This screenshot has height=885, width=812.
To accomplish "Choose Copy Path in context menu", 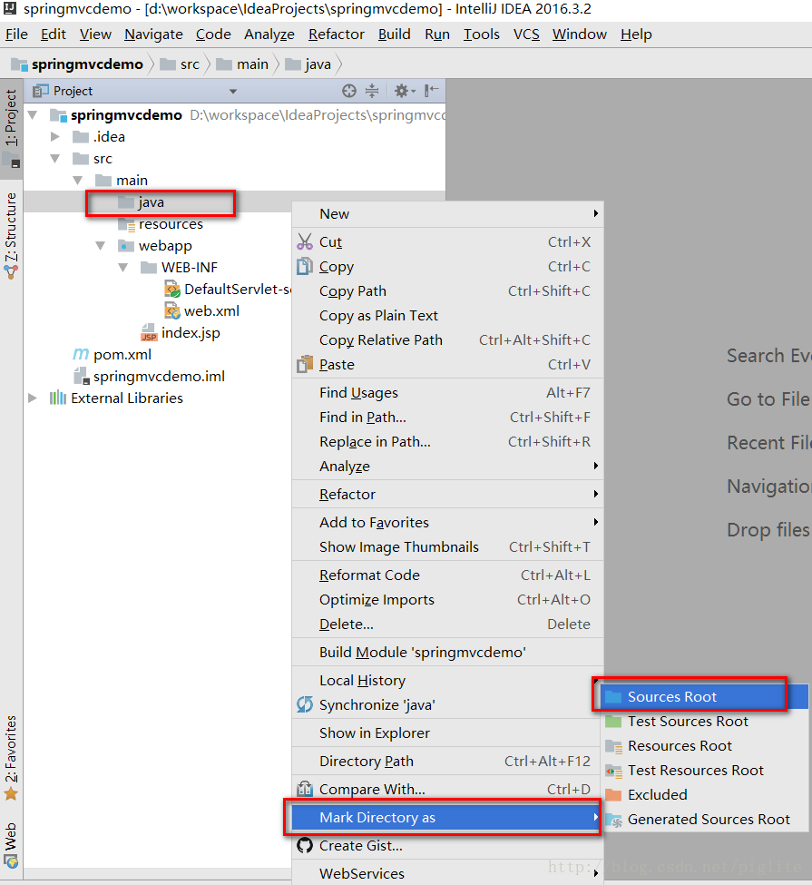I will coord(447,291).
